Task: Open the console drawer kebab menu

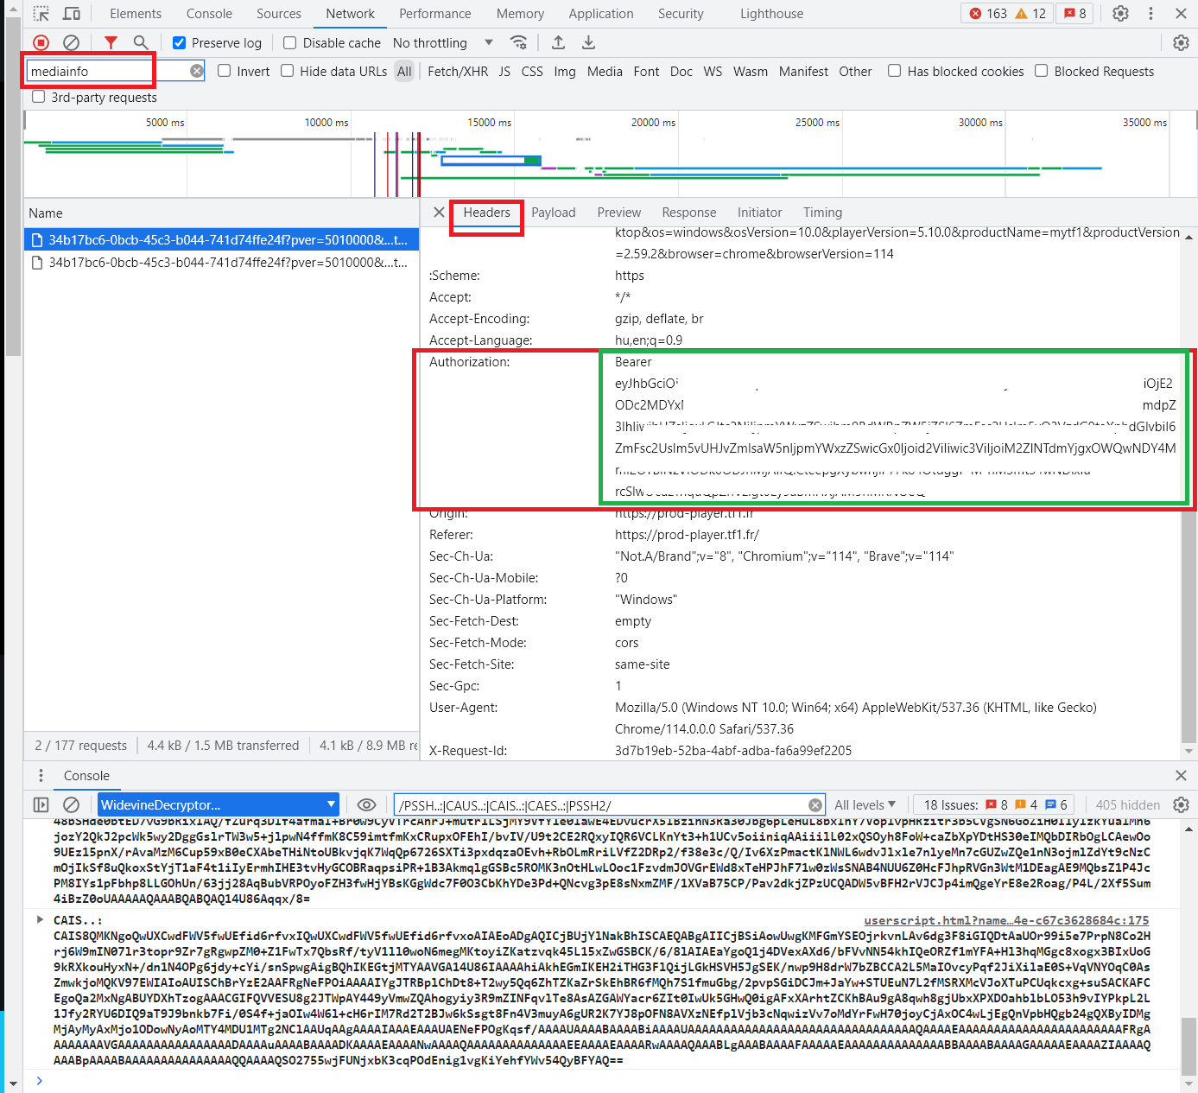Action: 41,776
